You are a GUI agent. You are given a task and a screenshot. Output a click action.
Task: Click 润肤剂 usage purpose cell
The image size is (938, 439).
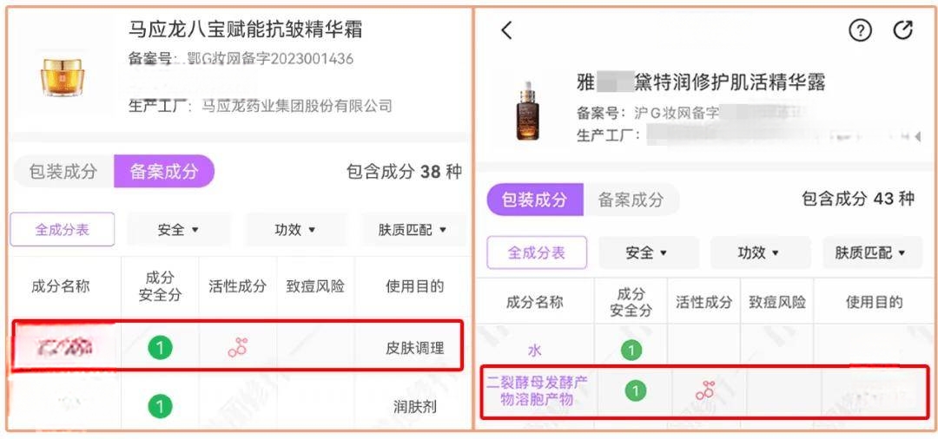click(x=414, y=408)
